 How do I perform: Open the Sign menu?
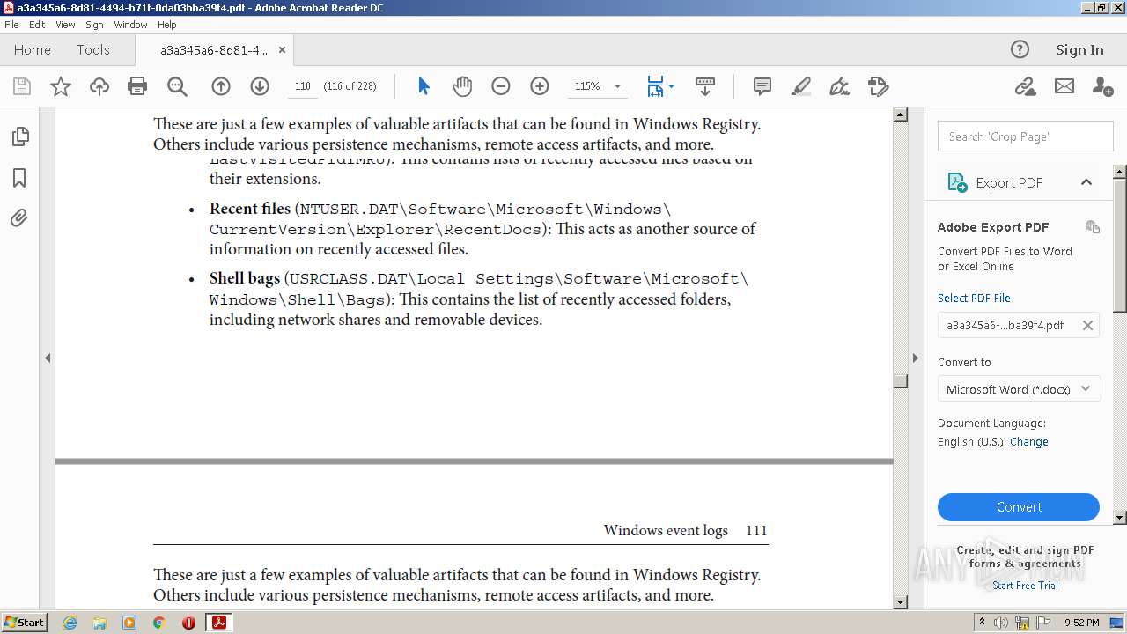94,25
